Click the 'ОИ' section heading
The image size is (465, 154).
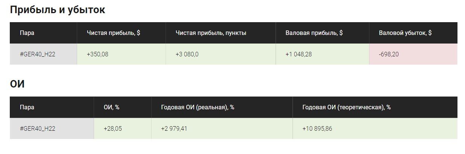click(x=17, y=84)
